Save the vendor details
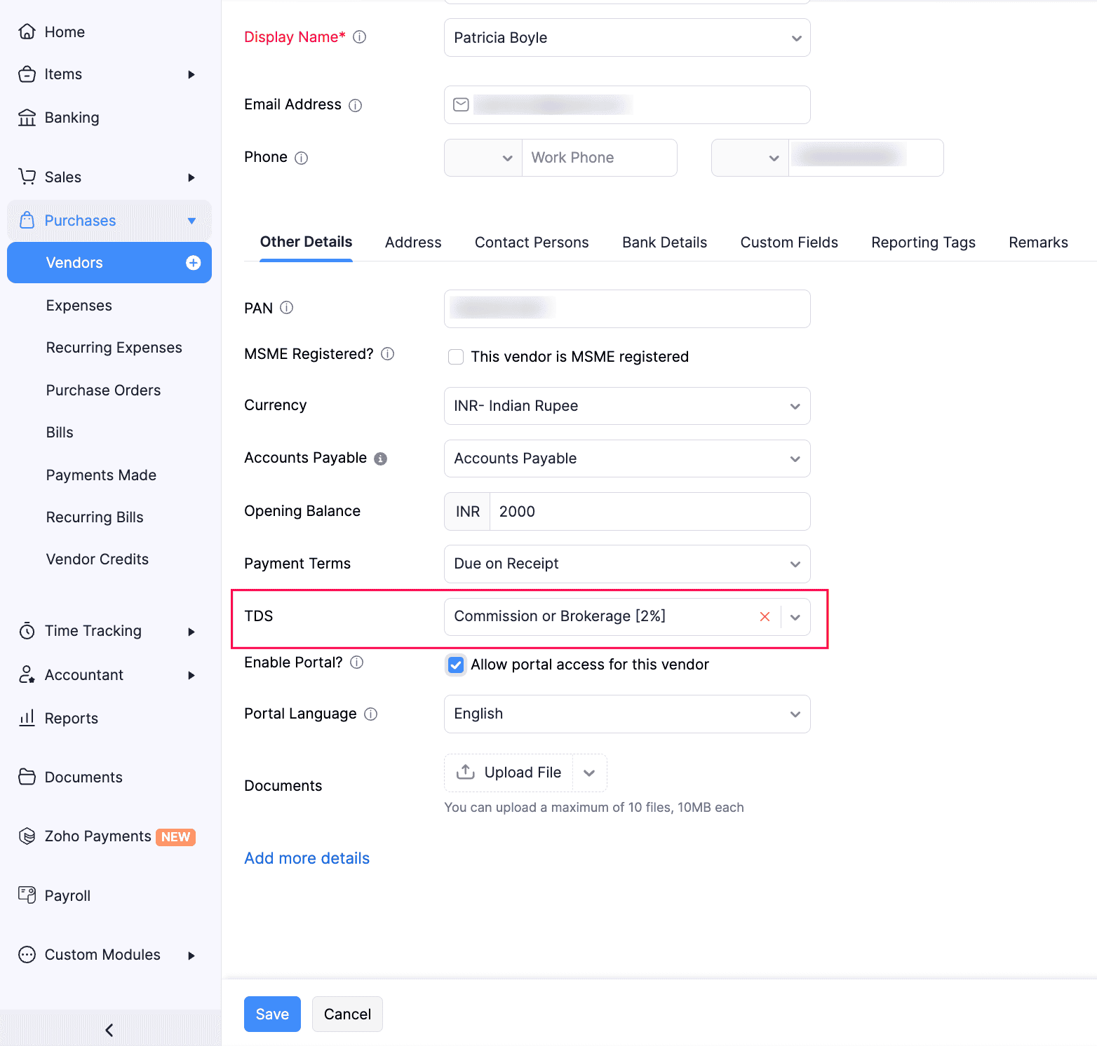The width and height of the screenshot is (1097, 1046). [x=272, y=1014]
